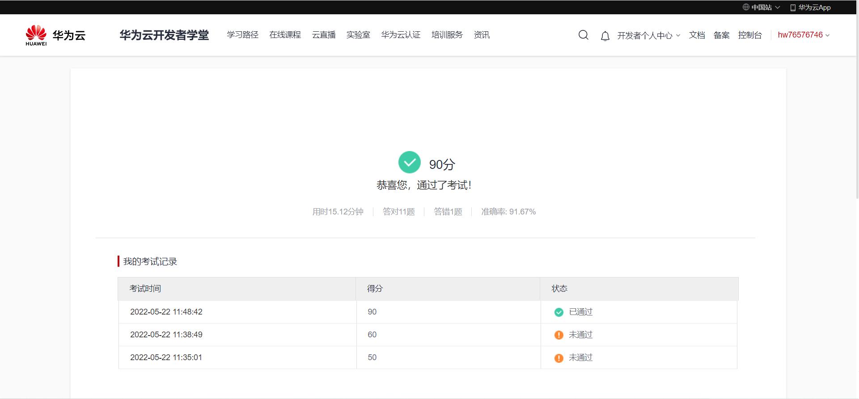Screen dimensions: 859x399
Task: Select the 培训服务 menu item
Action: pos(447,35)
